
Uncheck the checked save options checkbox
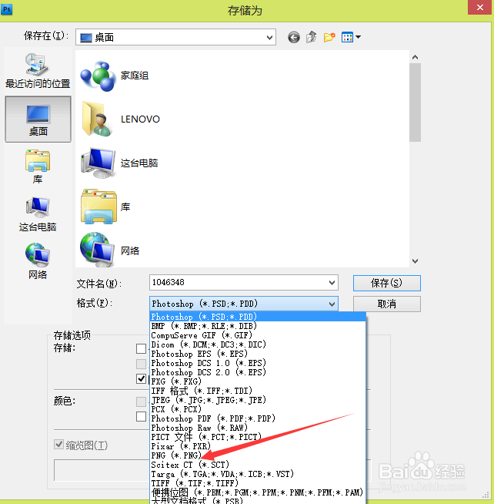coord(142,378)
